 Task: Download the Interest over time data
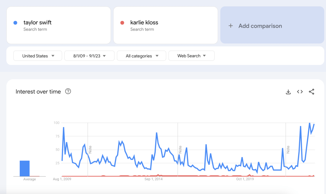click(288, 92)
